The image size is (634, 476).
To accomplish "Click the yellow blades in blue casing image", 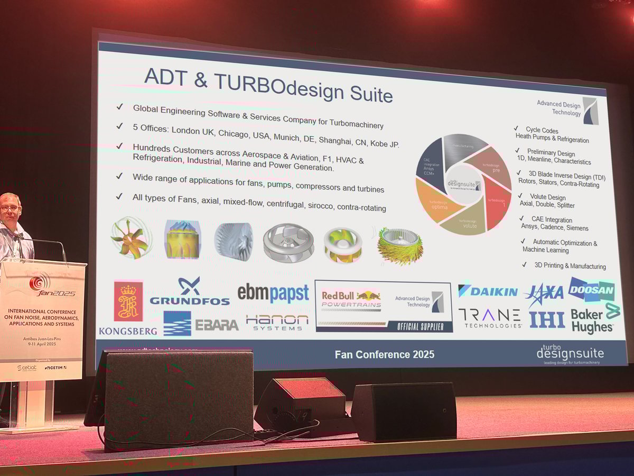I will point(182,240).
